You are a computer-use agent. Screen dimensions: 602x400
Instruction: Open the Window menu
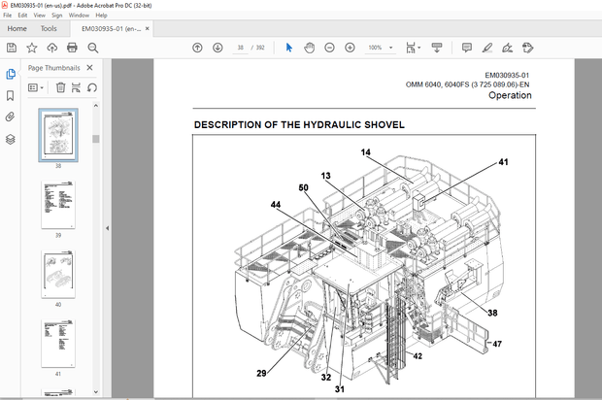pos(79,16)
